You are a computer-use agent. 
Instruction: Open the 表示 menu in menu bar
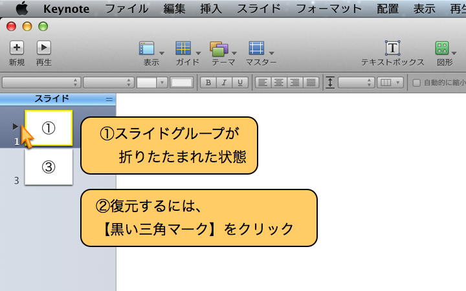424,8
